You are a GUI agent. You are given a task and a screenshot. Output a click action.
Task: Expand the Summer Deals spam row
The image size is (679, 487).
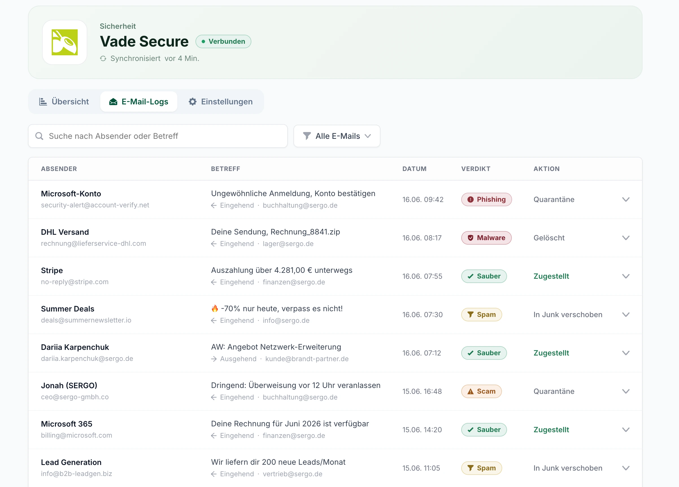(626, 315)
